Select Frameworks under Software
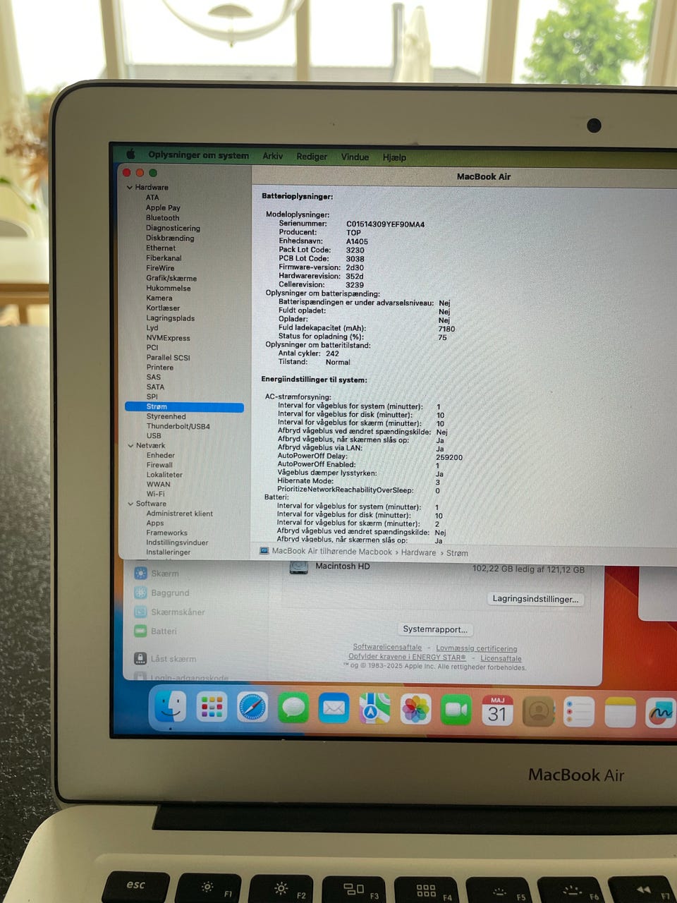Image resolution: width=677 pixels, height=903 pixels. 166,533
